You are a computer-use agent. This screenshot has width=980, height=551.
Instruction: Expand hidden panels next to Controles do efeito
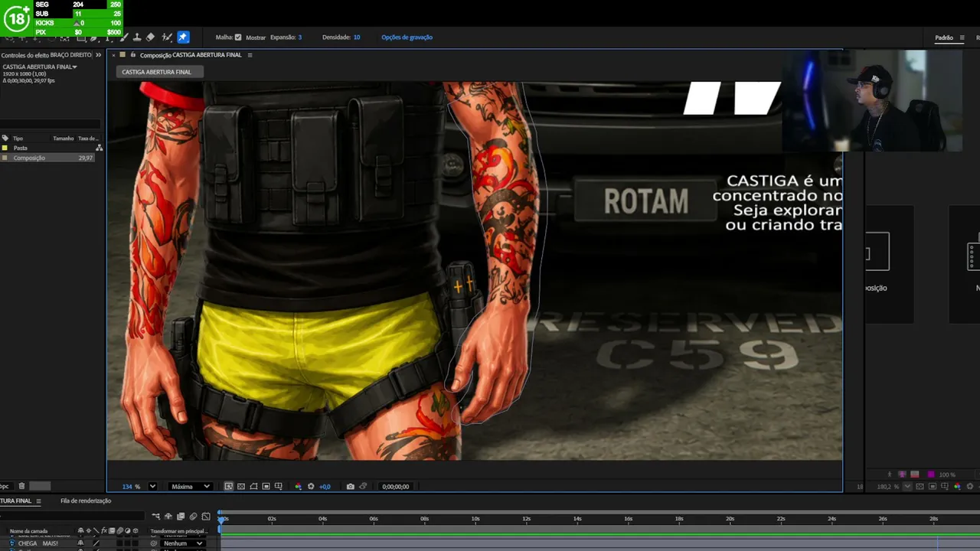[x=98, y=55]
